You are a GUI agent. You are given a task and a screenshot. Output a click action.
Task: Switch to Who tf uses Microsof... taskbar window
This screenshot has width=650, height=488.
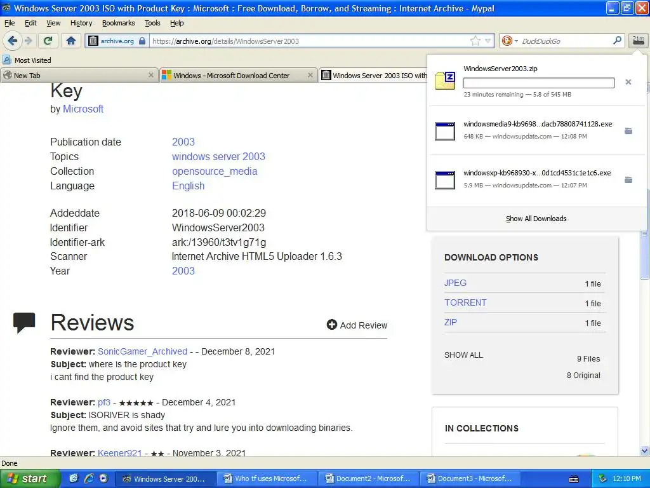tap(266, 478)
